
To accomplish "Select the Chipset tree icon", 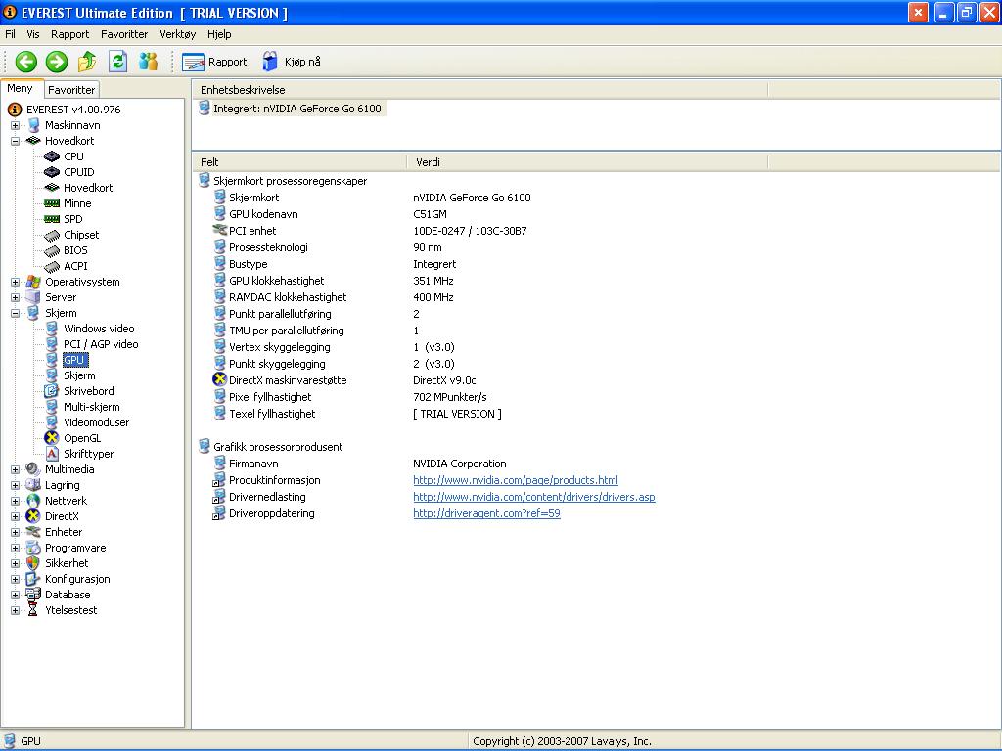I will pos(52,235).
